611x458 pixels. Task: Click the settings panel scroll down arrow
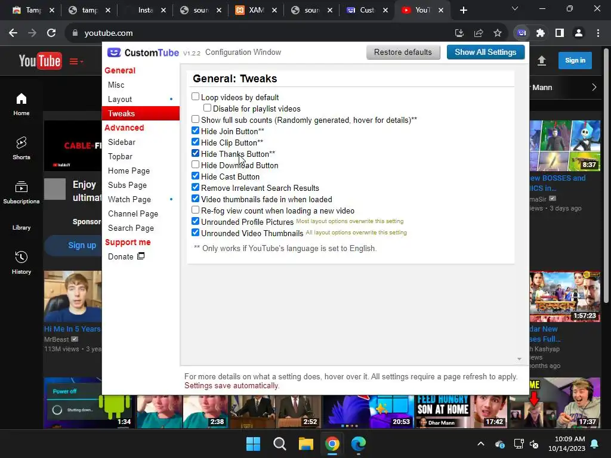click(519, 359)
